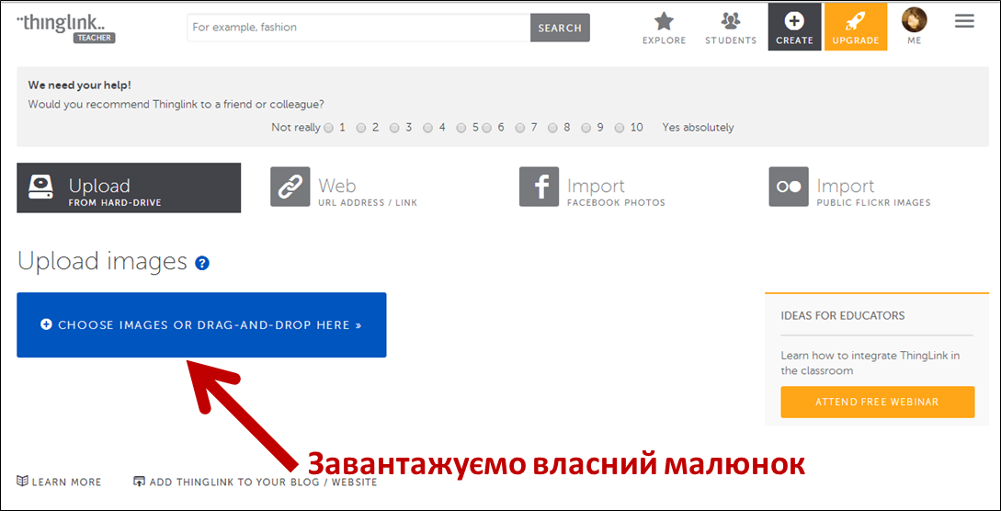Click the Search button
Screen dimensions: 1001x511
coord(560,28)
